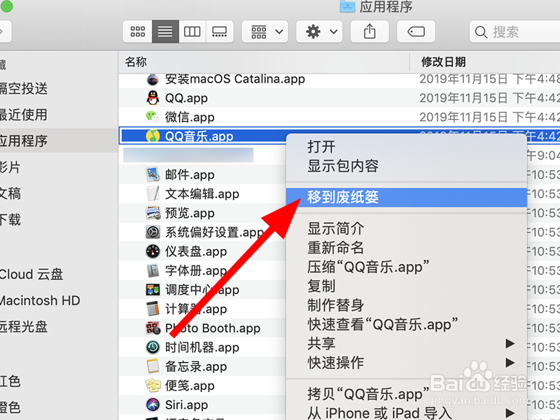Click the 文本编辑.app icon
The image size is (560, 420).
[153, 194]
